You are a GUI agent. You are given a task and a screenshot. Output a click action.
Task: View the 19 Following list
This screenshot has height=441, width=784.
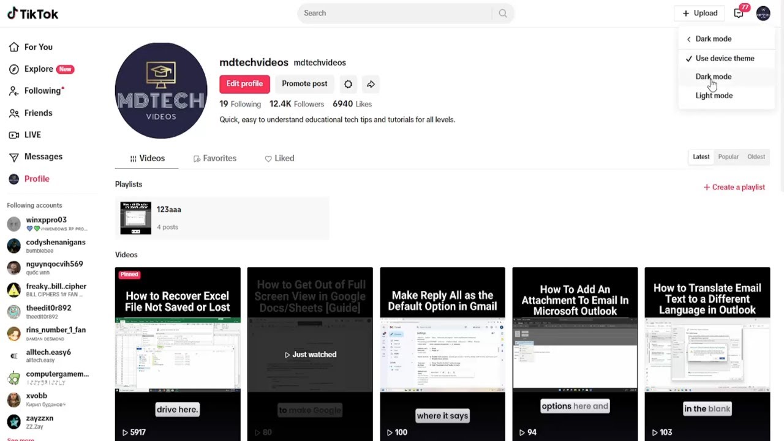(x=240, y=104)
